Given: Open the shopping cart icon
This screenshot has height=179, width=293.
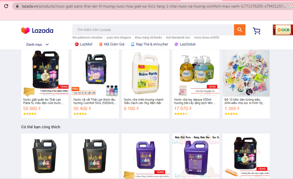Looking at the screenshot, I should pos(256,31).
